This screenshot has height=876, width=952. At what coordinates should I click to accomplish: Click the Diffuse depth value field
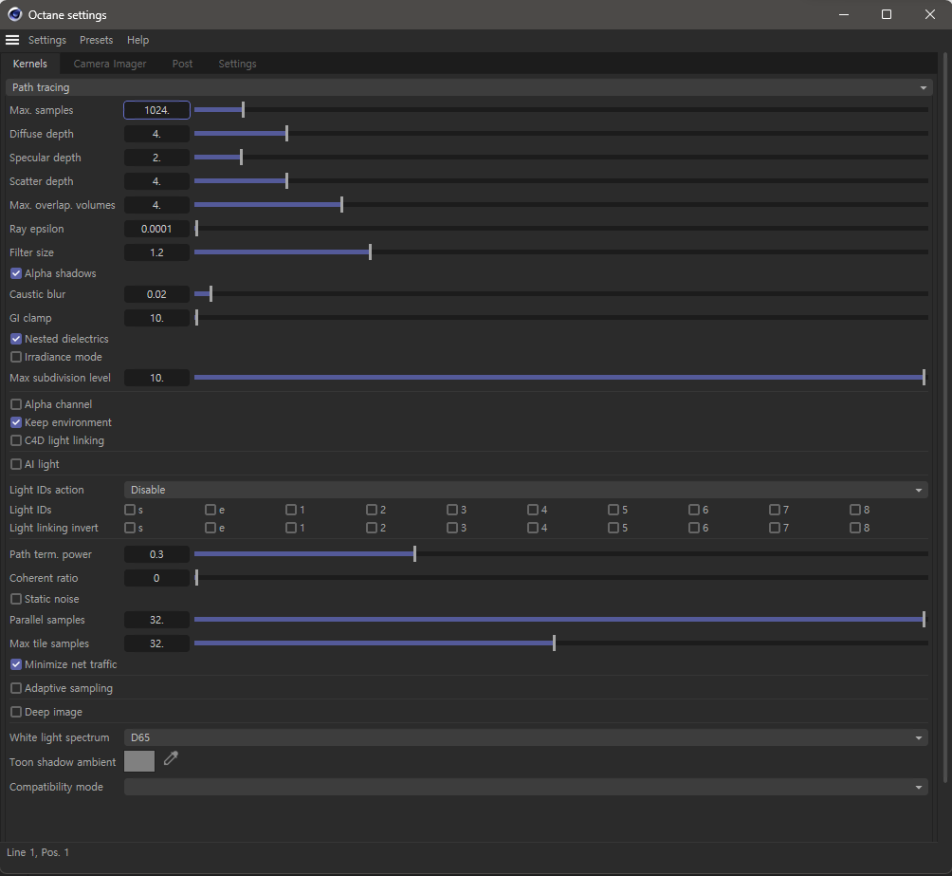tap(156, 134)
